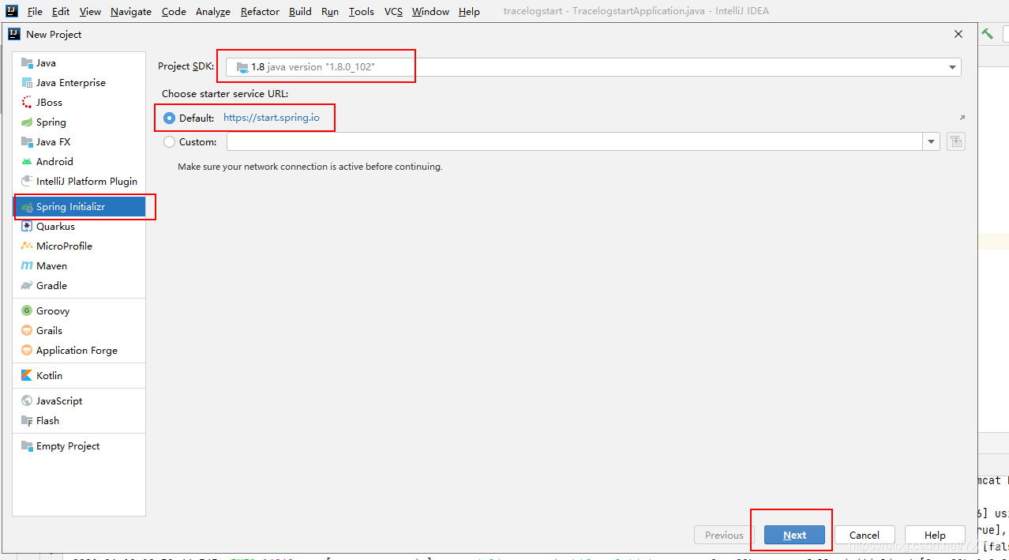Choose Quarkus project type
This screenshot has height=560, width=1009.
coord(79,226)
